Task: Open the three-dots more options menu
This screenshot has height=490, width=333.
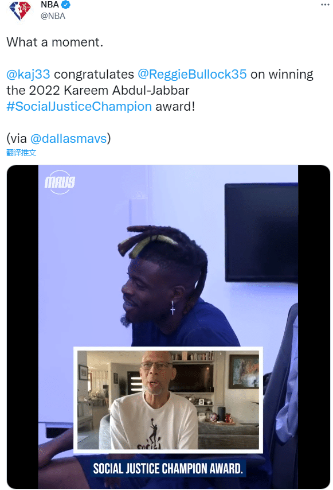Action: point(325,5)
